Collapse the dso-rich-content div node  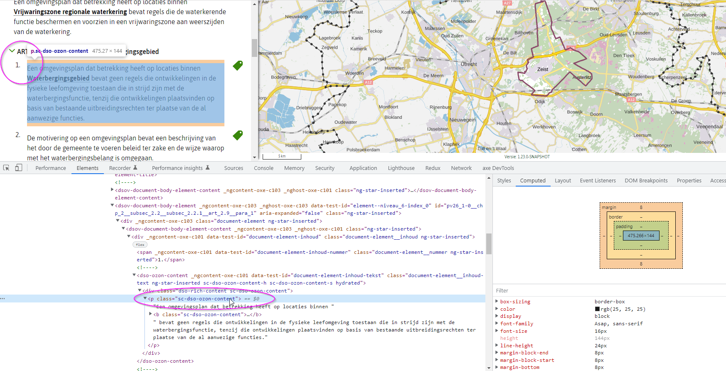[x=140, y=290]
